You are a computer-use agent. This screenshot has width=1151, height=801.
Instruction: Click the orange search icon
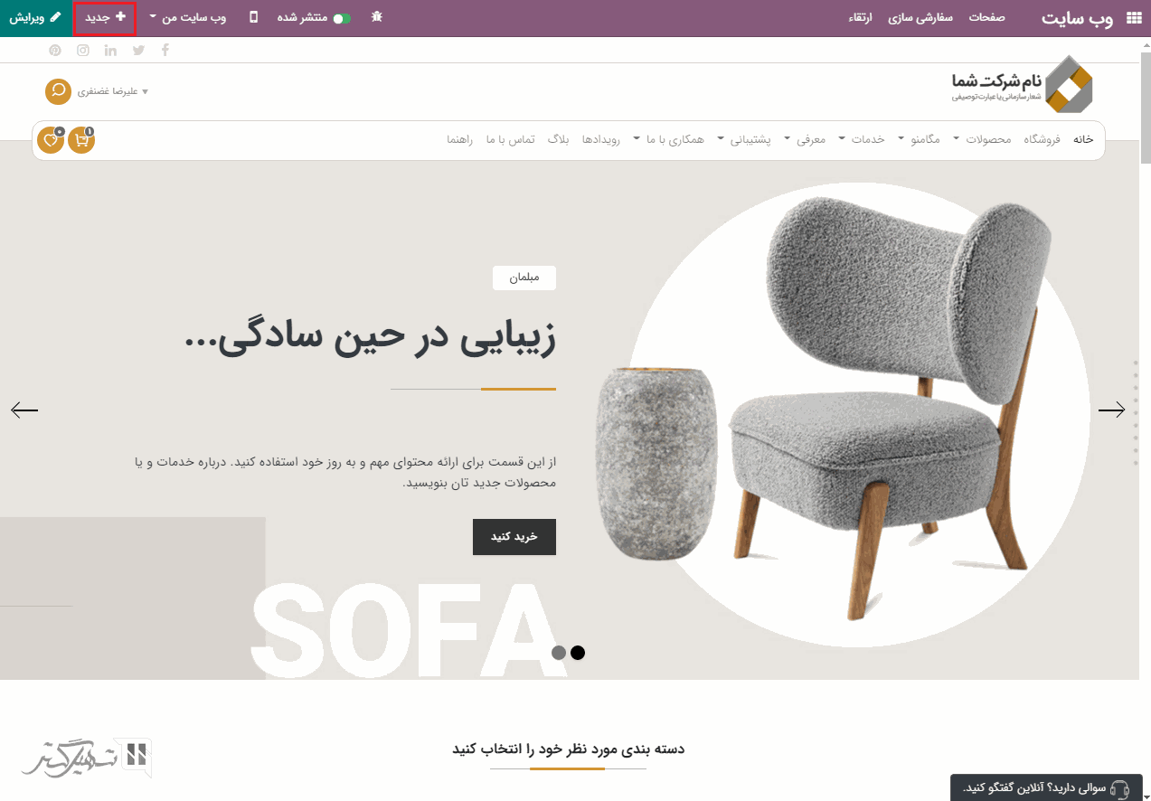59,91
